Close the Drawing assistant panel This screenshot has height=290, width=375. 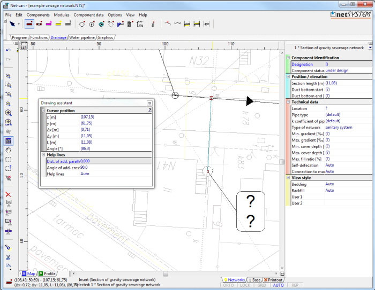coord(149,103)
